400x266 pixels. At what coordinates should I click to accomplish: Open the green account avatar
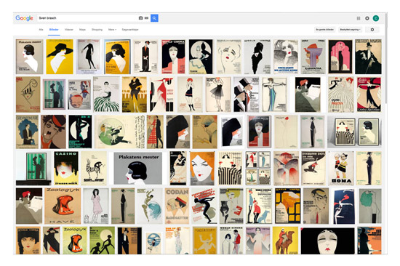click(376, 18)
